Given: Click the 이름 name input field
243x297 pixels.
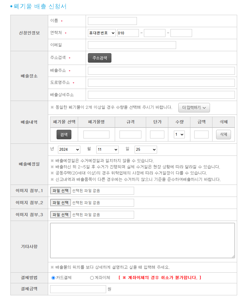Looking at the screenshot, I should tap(112, 21).
